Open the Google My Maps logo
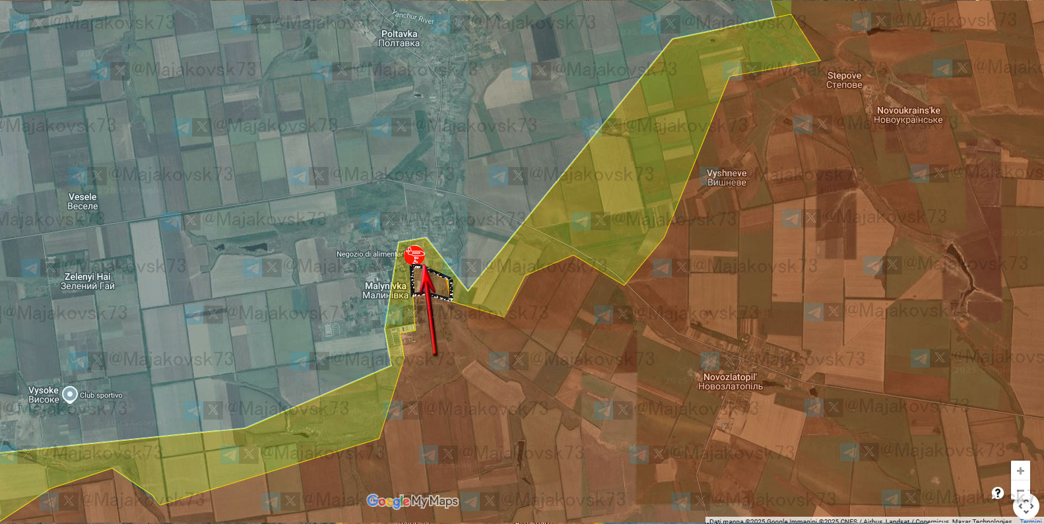Screen dimensions: 1044x524 (412, 502)
